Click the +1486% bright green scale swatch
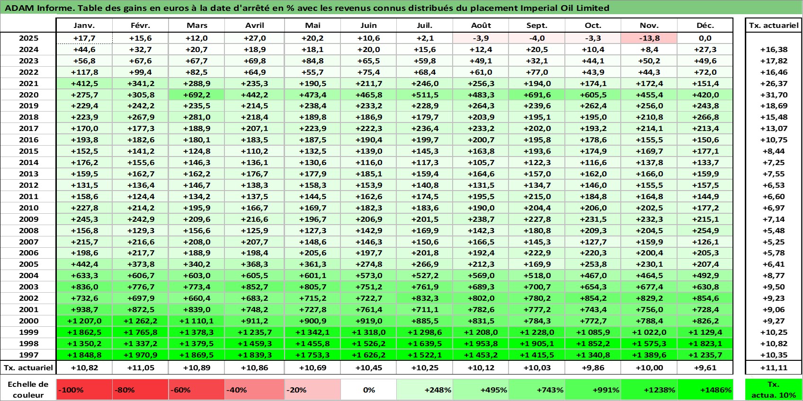 [705, 390]
